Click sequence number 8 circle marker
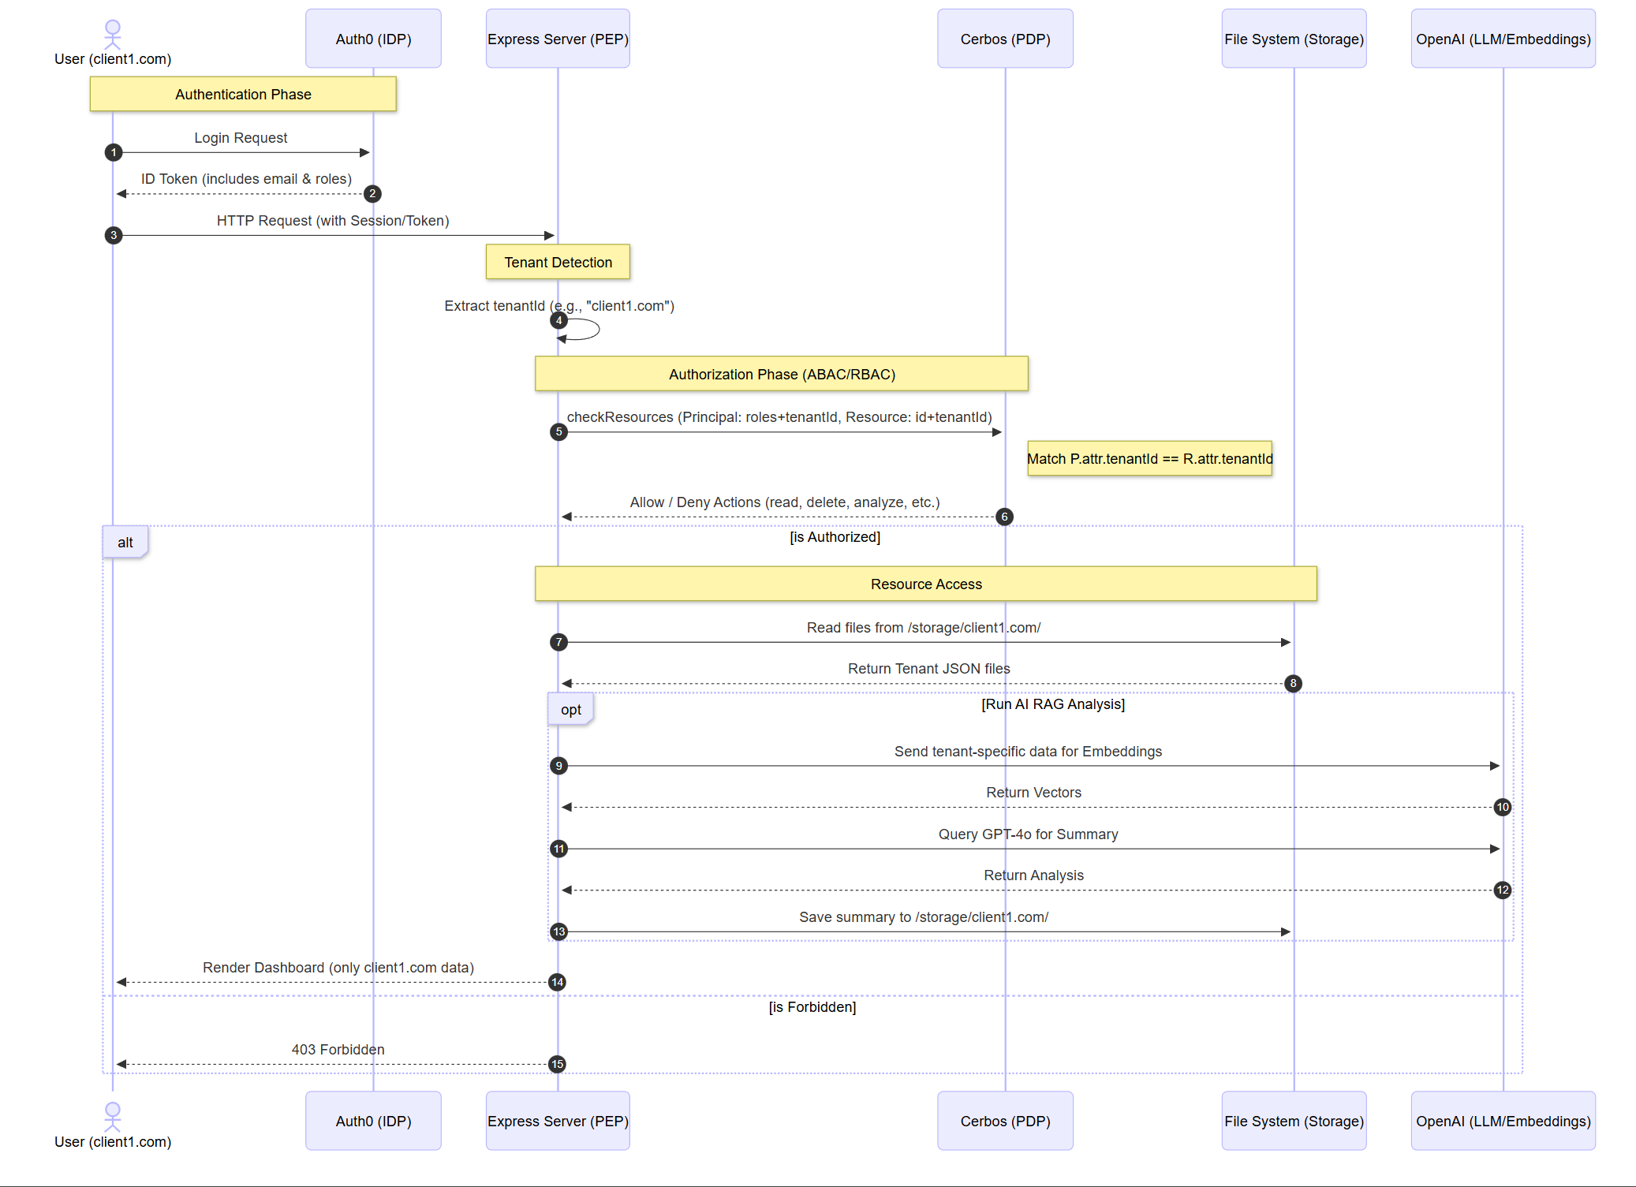Viewport: 1636px width, 1187px height. click(x=1293, y=683)
